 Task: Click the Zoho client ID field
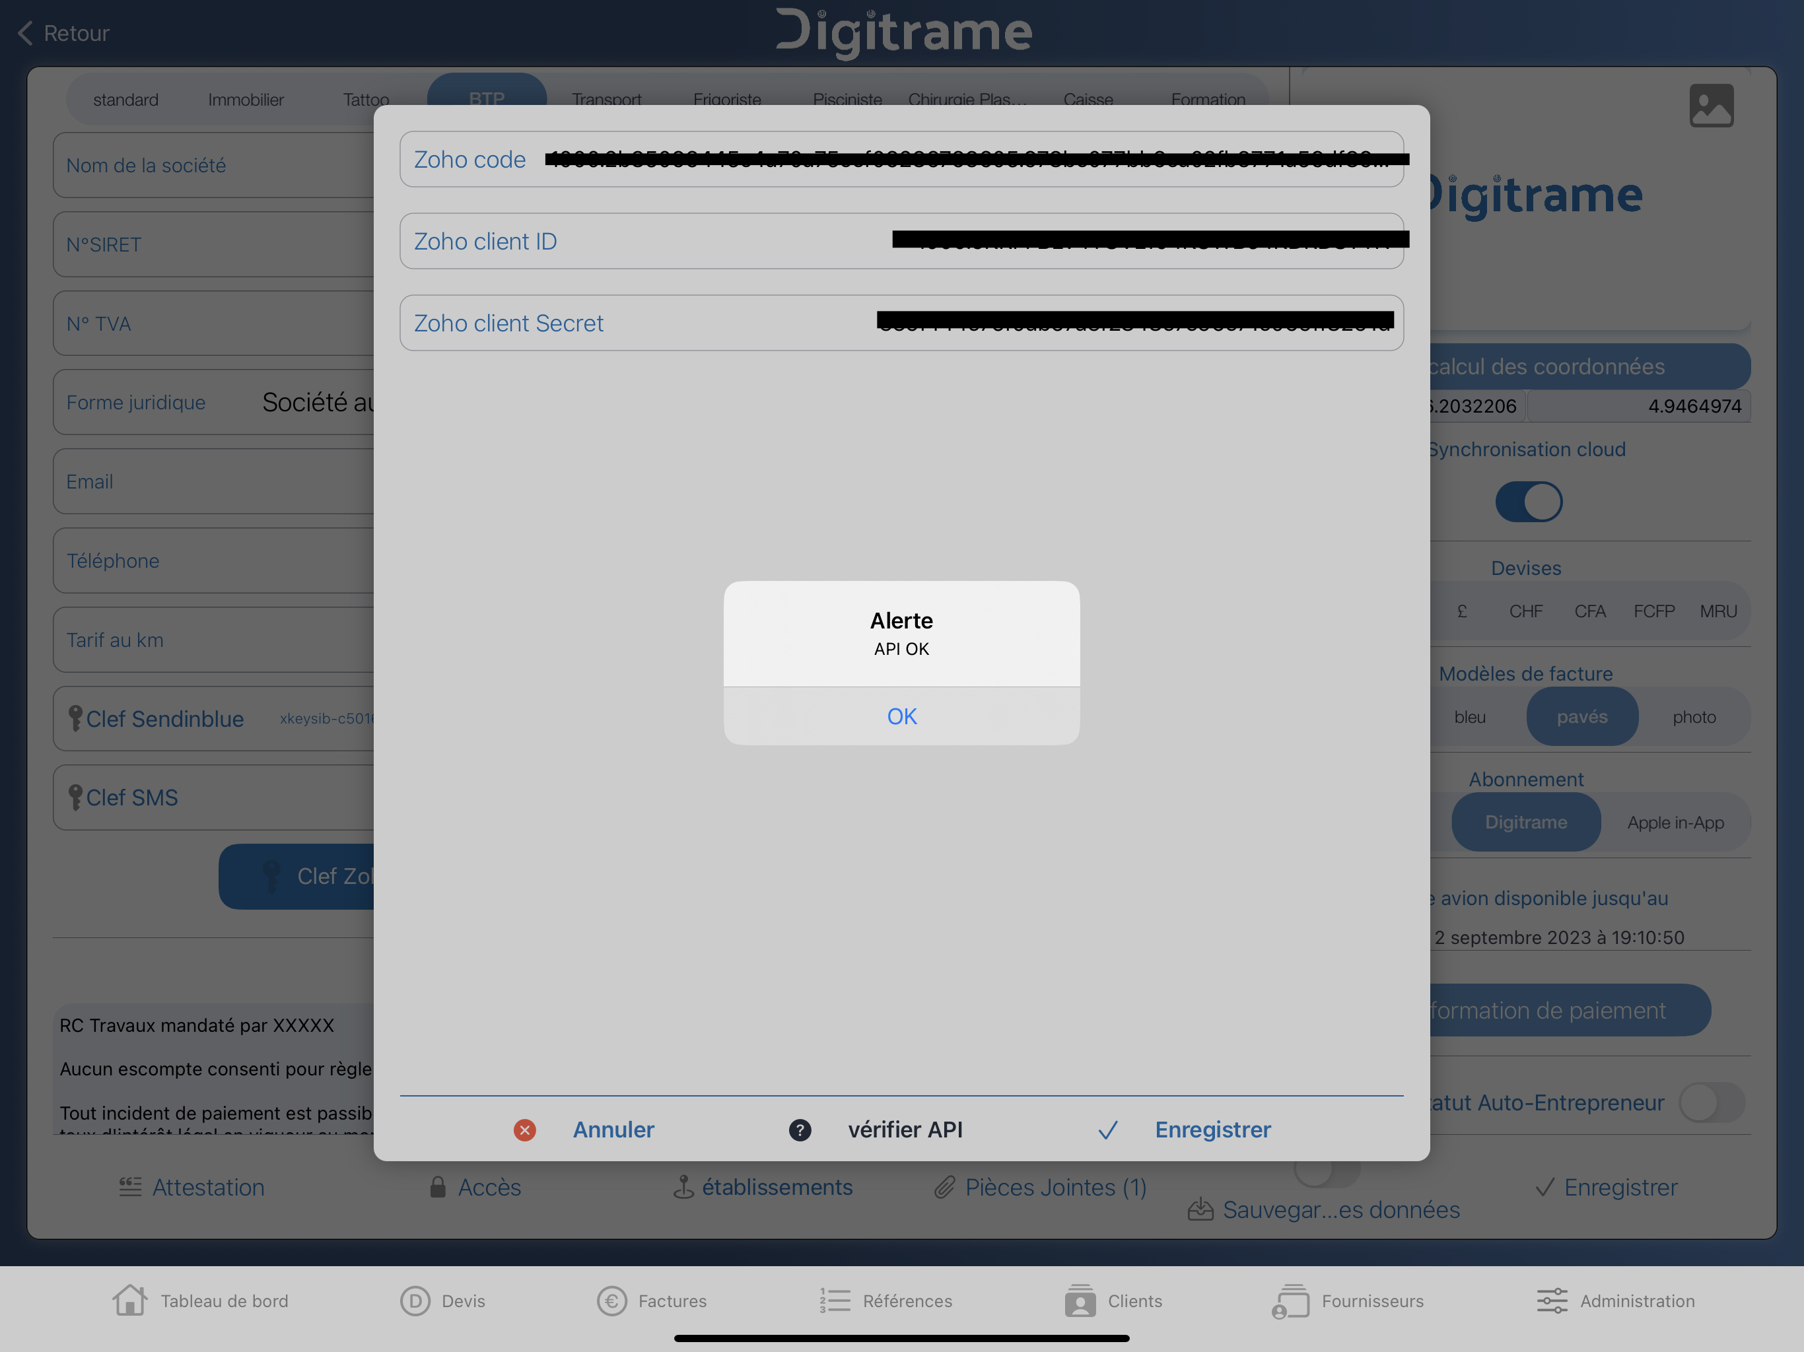(901, 240)
